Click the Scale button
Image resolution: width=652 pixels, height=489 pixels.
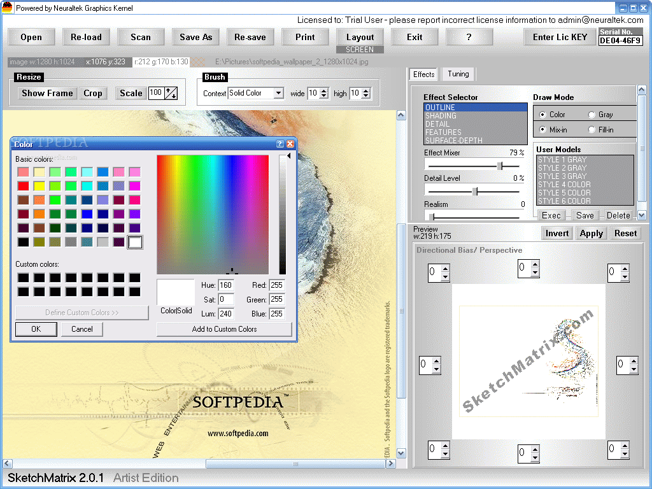click(x=131, y=93)
